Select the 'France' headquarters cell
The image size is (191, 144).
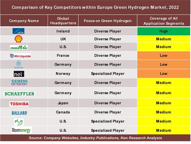(63, 56)
